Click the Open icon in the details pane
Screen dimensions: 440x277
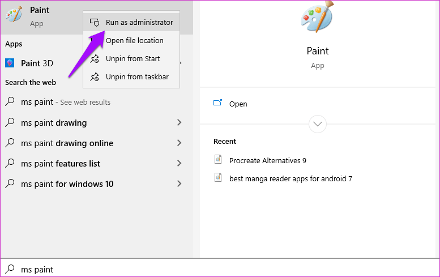217,104
